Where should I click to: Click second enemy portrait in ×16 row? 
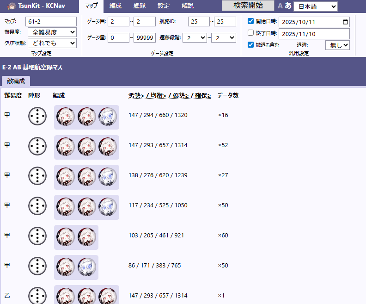(86, 117)
